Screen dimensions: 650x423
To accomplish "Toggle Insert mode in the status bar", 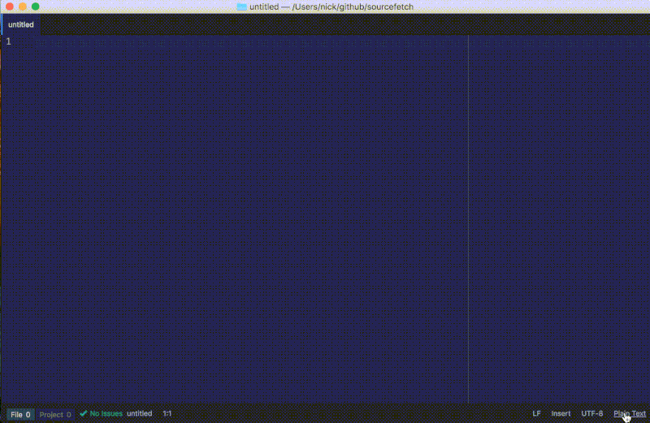I will (x=561, y=413).
